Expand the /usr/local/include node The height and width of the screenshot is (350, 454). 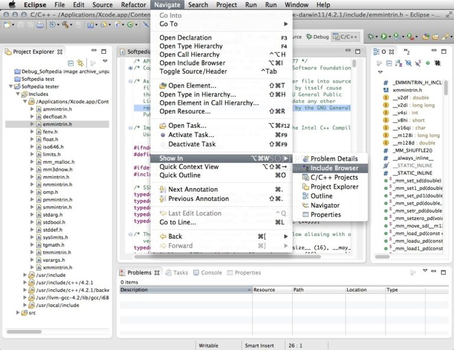(x=25, y=305)
